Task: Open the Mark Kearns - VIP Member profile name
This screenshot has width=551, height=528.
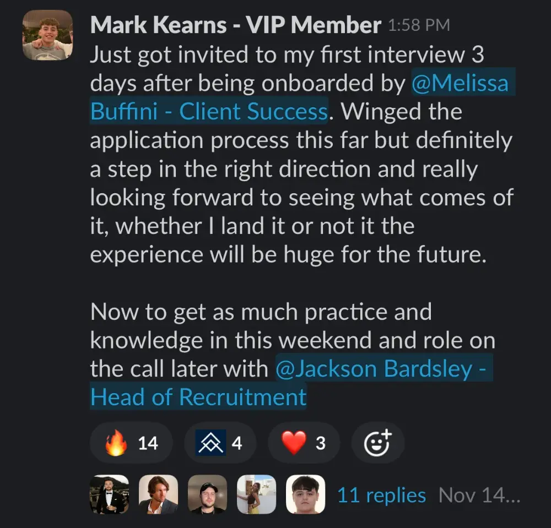Action: coord(235,25)
